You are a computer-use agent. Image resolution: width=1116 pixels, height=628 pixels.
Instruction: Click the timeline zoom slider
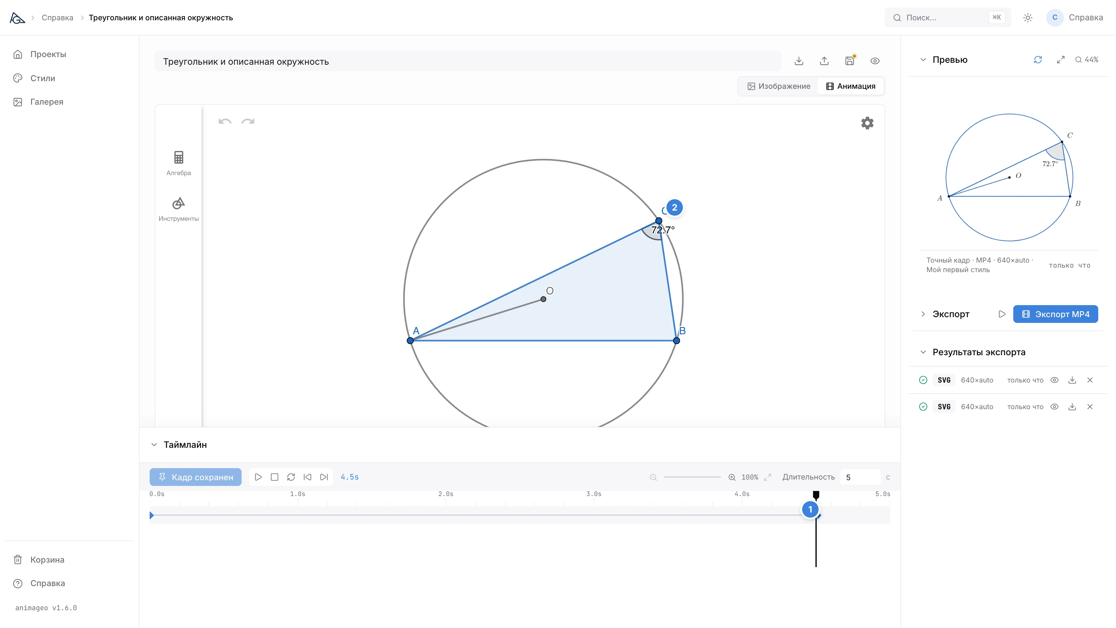[692, 477]
